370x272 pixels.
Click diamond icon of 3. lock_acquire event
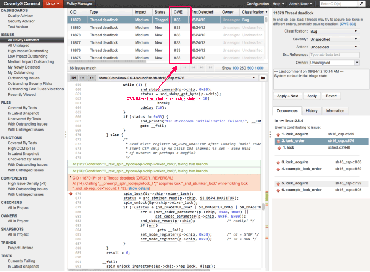point(278,162)
